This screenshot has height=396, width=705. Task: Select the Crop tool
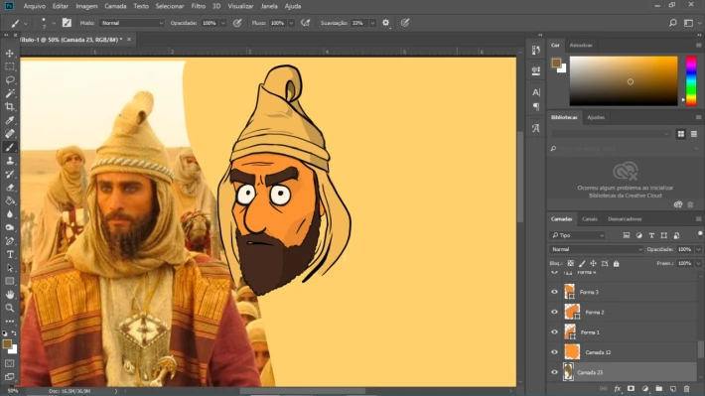pyautogui.click(x=10, y=107)
